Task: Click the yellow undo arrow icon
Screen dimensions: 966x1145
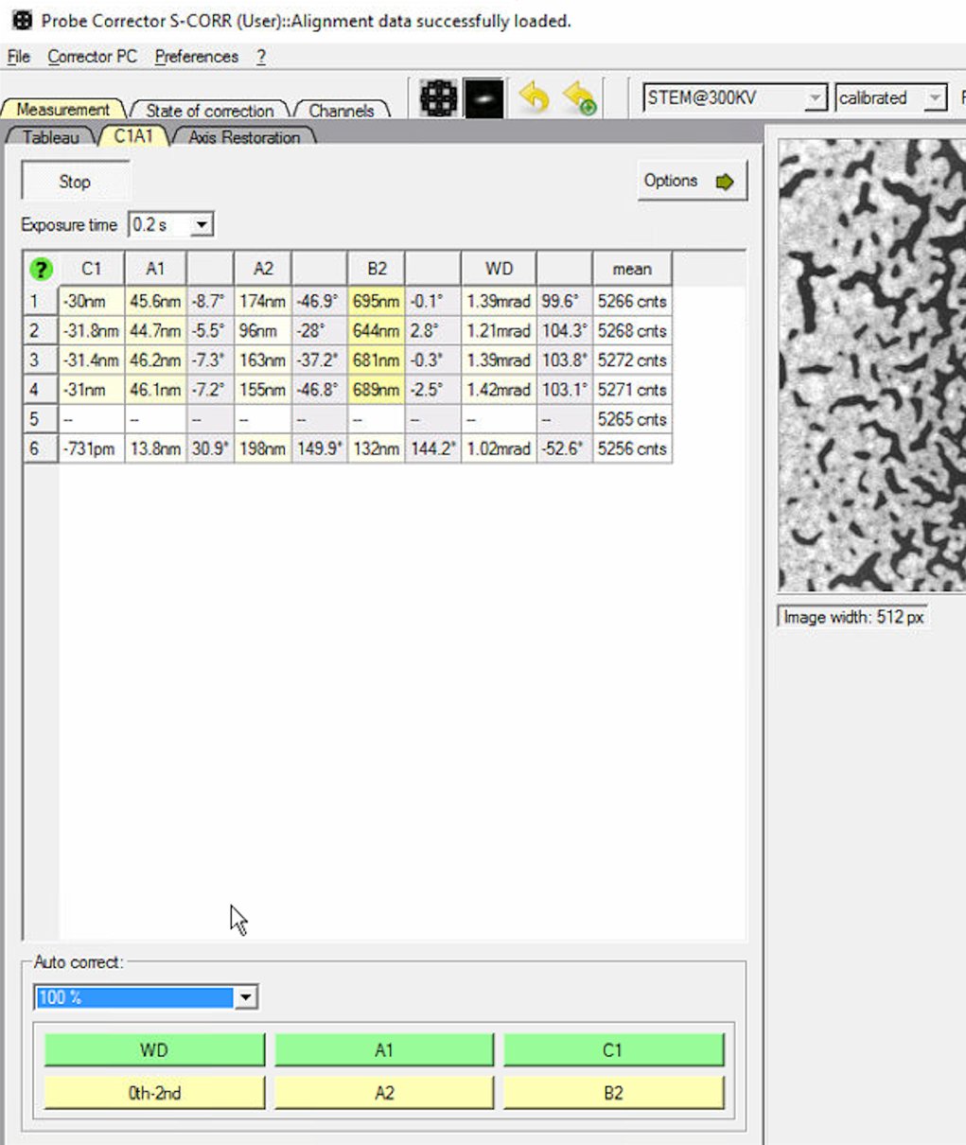Action: click(x=535, y=97)
